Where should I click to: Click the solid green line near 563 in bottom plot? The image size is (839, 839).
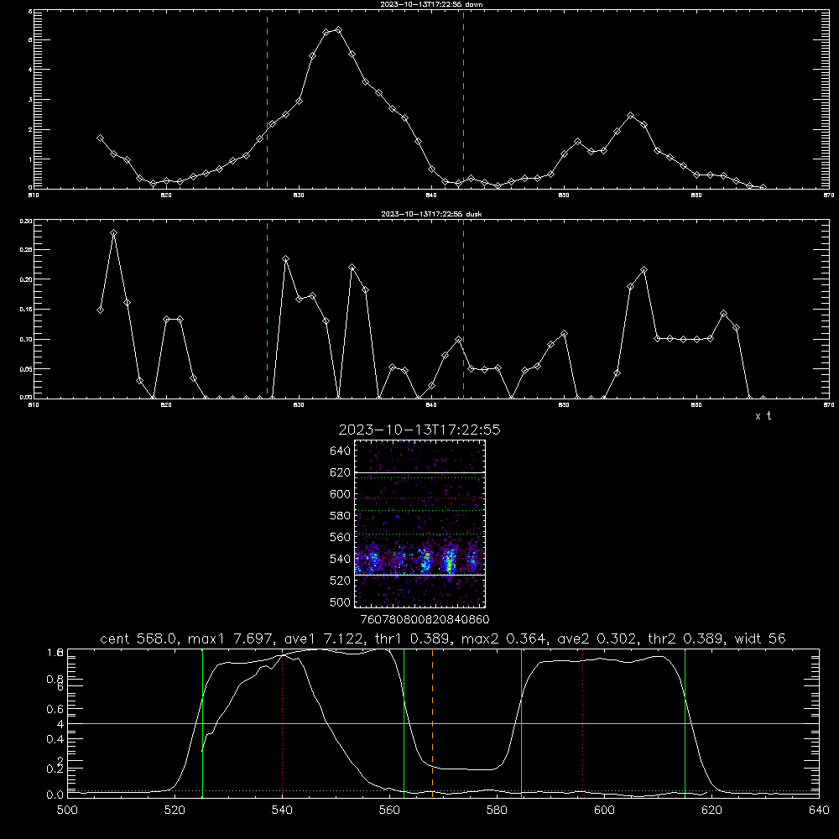click(x=404, y=723)
